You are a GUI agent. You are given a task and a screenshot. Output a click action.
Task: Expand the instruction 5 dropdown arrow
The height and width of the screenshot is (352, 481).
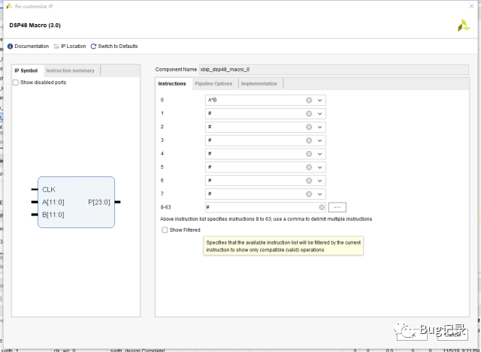tap(319, 167)
